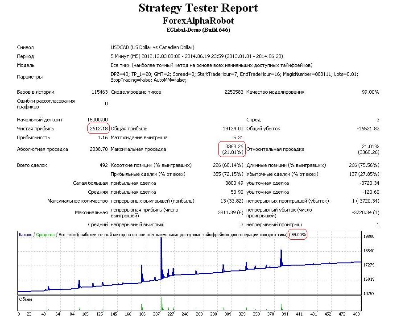Select the initial deposit value 15000.00

click(97, 120)
